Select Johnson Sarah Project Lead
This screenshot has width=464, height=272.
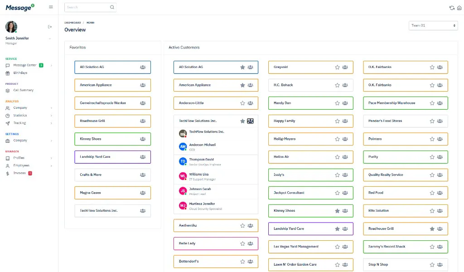tap(216, 191)
